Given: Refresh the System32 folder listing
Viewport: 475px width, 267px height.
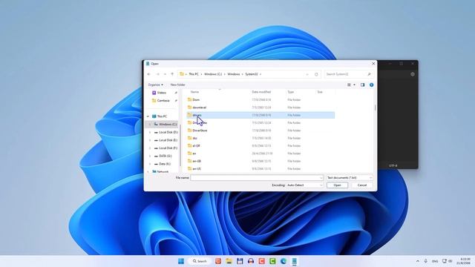Looking at the screenshot, I should [x=316, y=74].
